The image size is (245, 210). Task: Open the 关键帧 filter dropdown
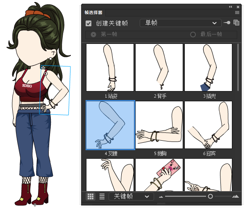[x=131, y=196]
